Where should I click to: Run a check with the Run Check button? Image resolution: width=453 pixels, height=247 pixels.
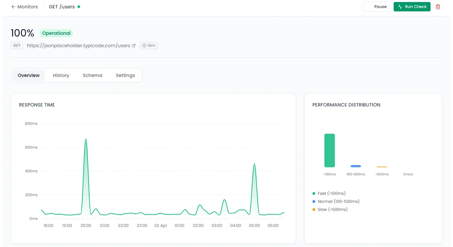[x=412, y=6]
